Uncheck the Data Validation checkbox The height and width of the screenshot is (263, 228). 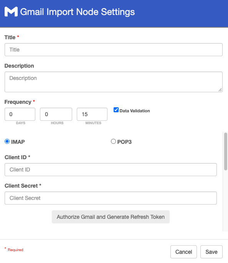(116, 110)
